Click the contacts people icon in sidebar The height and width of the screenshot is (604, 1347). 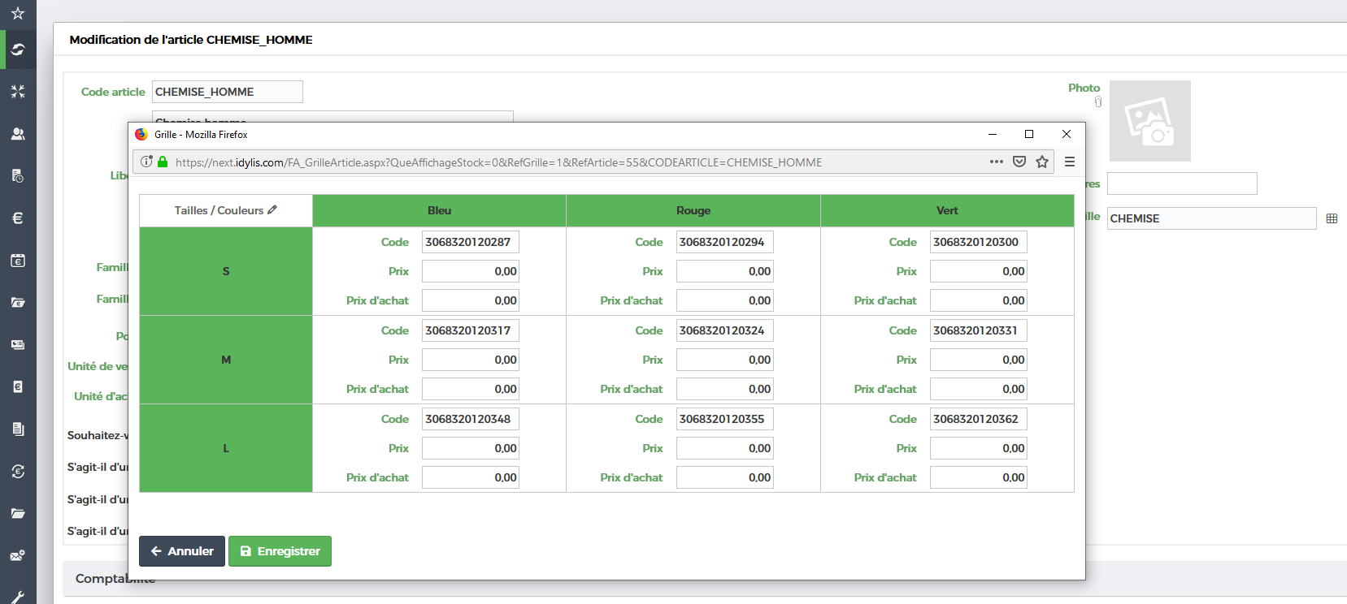tap(18, 134)
